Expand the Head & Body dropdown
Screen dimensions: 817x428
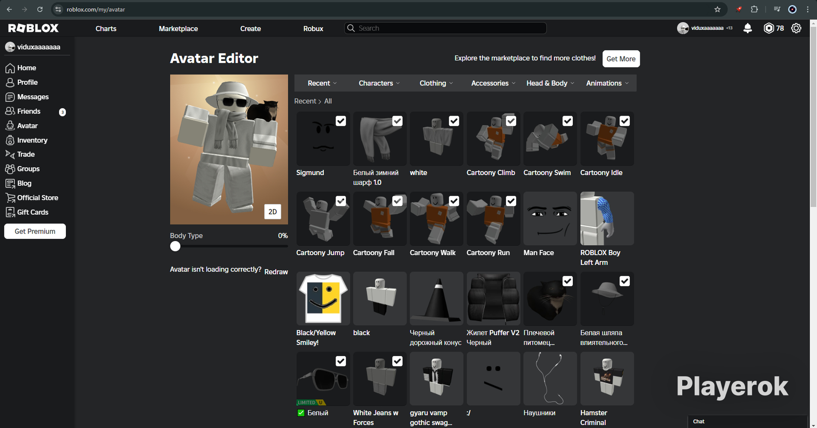point(550,83)
